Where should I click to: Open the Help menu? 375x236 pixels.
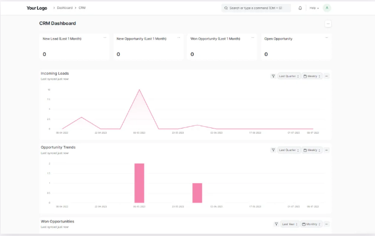coord(314,8)
